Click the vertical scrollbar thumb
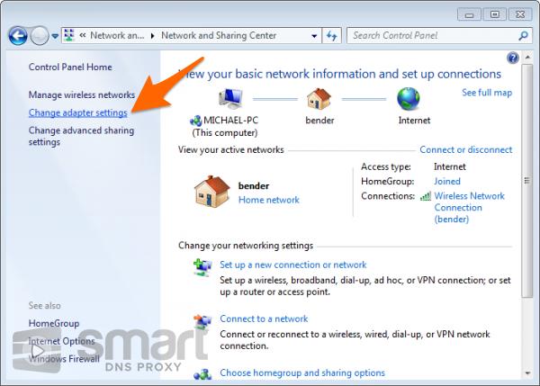 [527, 181]
